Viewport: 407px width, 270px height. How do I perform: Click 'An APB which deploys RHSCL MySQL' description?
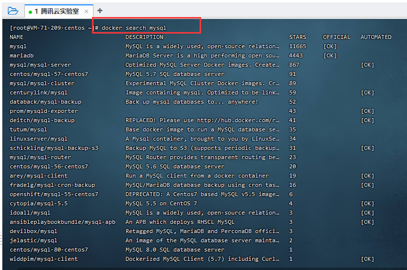coord(180,222)
